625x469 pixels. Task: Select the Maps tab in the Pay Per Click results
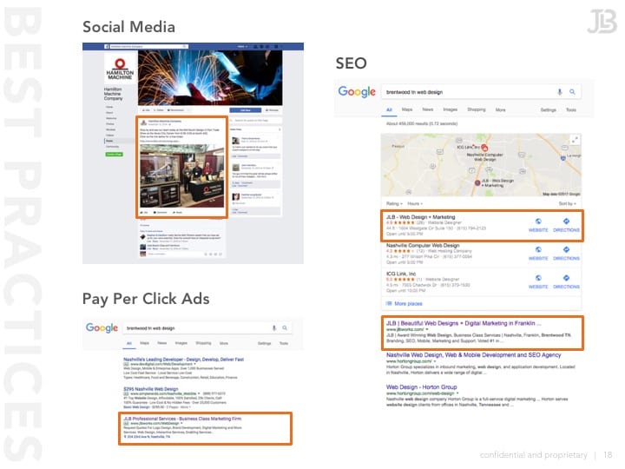(x=144, y=343)
